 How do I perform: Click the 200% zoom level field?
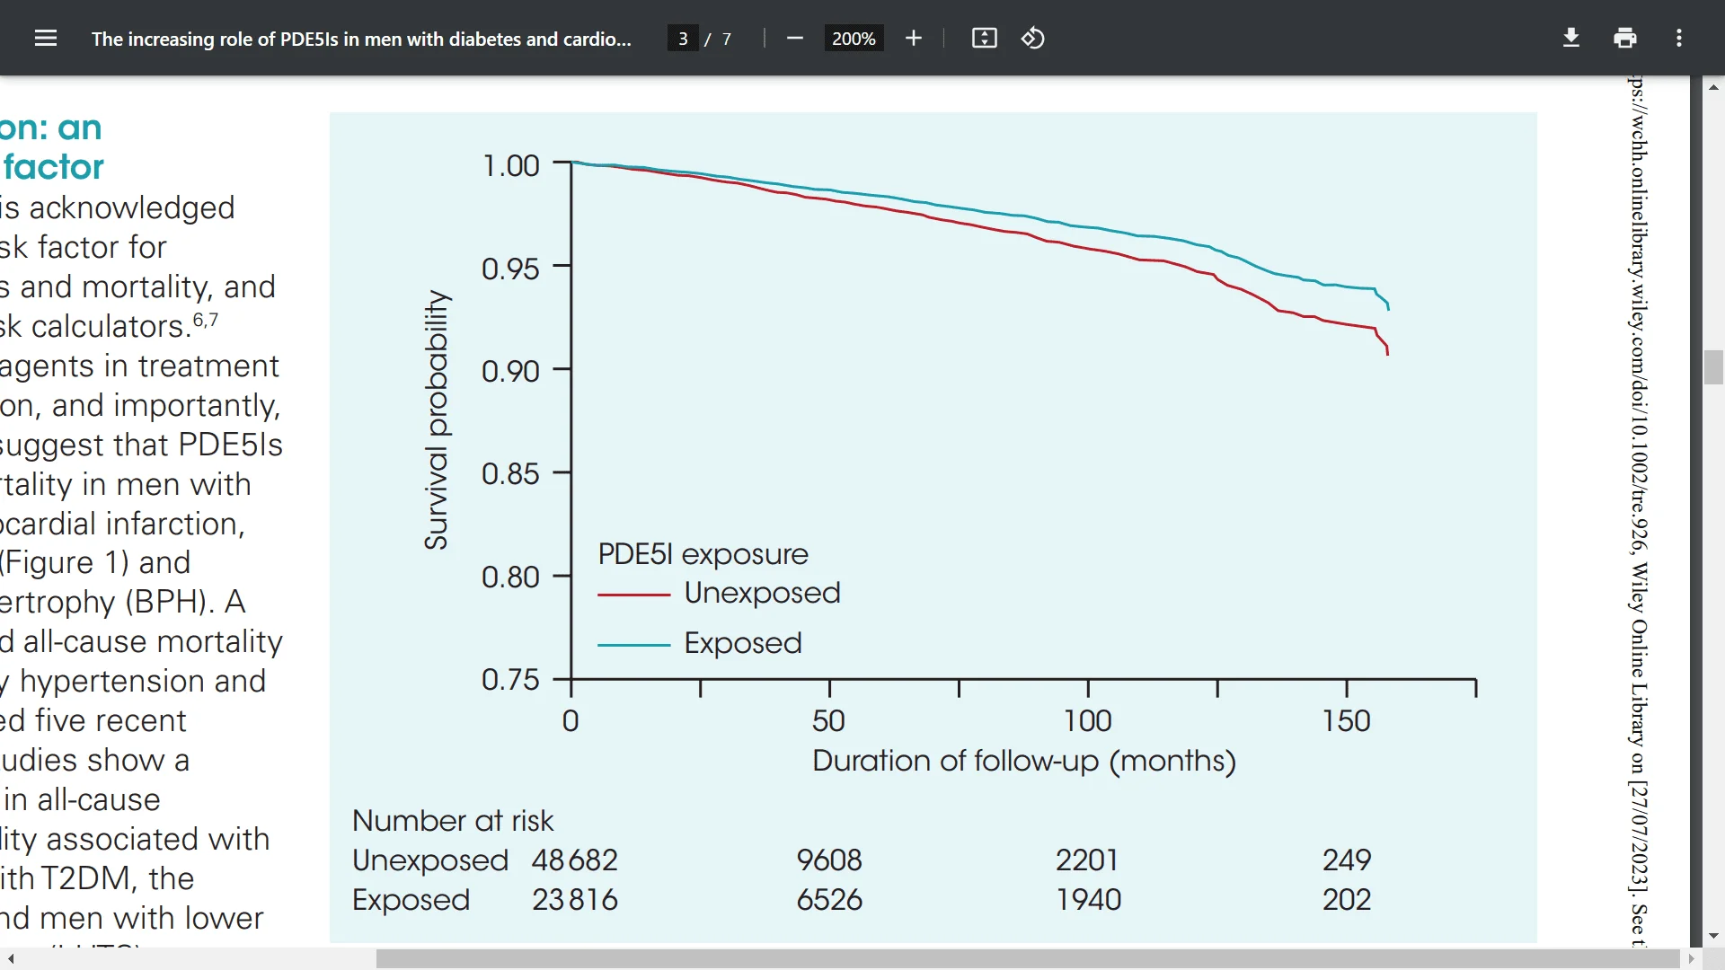point(854,39)
